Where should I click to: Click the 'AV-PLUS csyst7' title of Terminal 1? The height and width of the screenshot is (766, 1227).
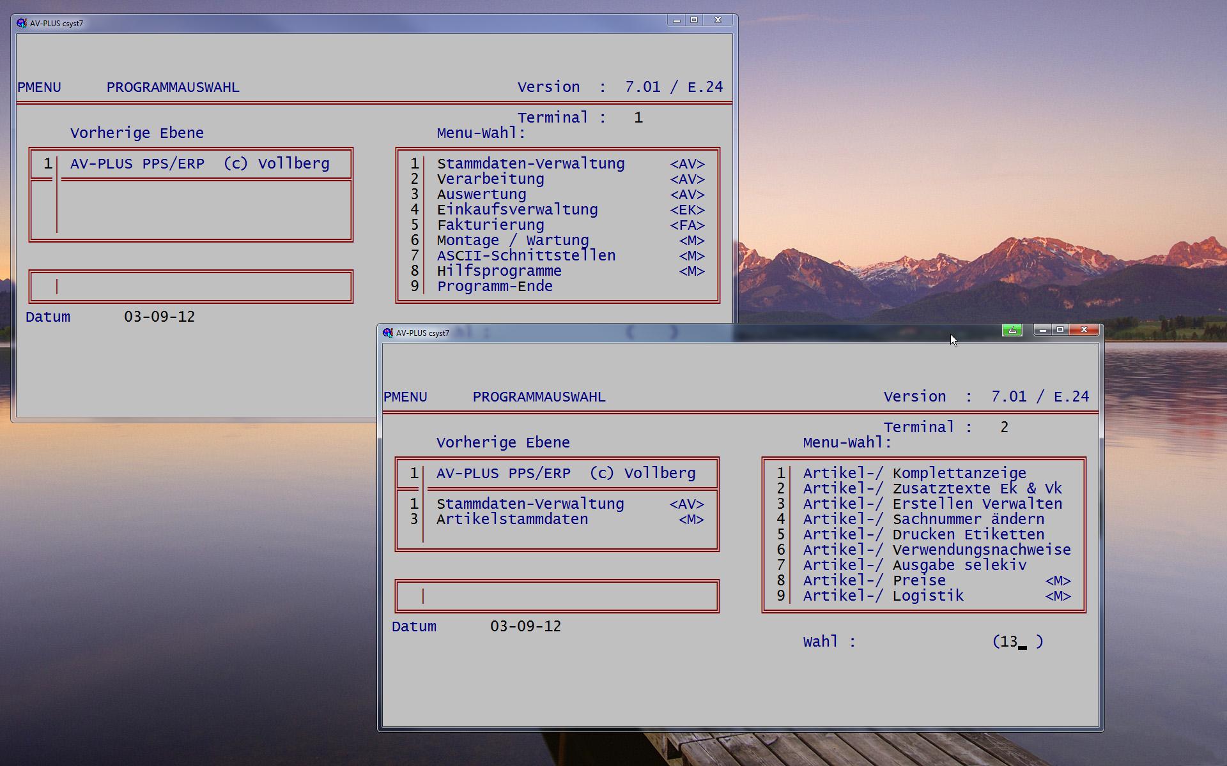(x=57, y=24)
